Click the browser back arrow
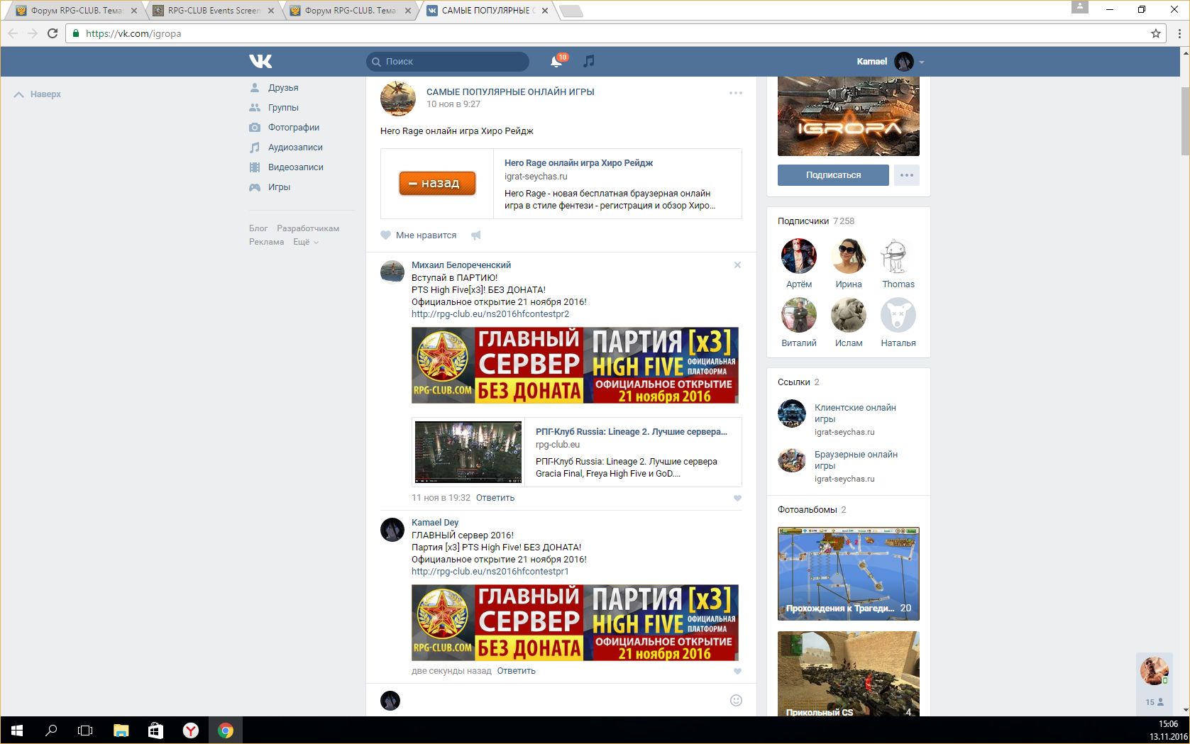 coord(13,33)
